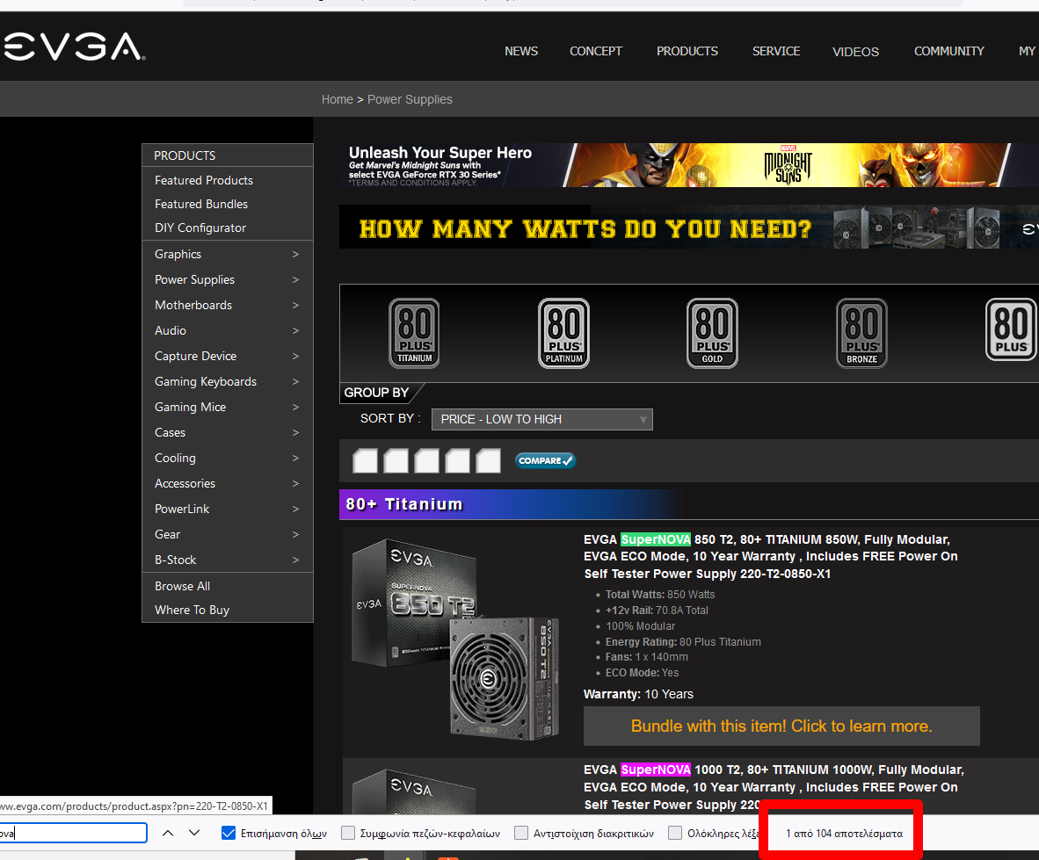Expand the Power Supplies category

point(228,279)
